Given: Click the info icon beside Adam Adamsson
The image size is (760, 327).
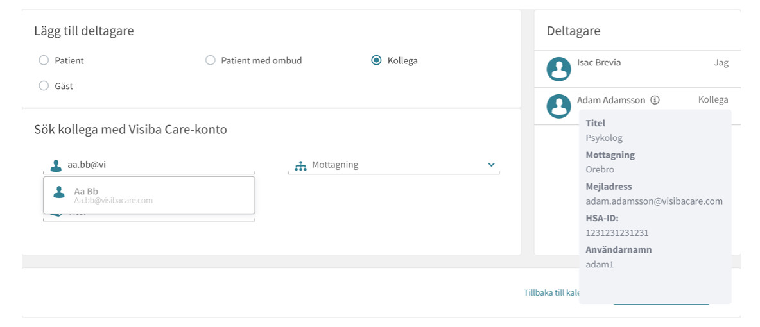Looking at the screenshot, I should tap(655, 100).
